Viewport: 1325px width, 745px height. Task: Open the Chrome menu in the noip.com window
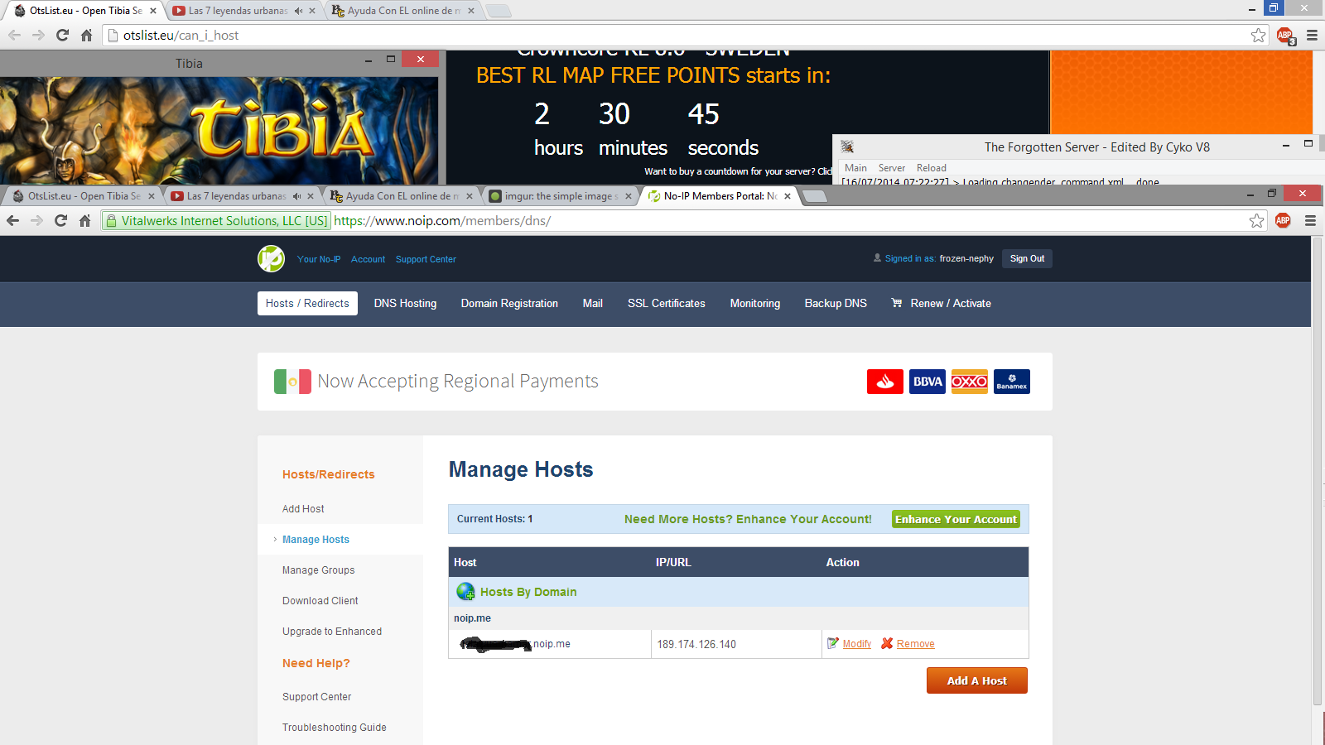pos(1310,220)
